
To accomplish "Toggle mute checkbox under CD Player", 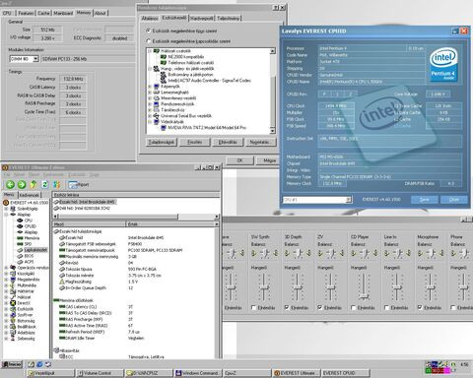I will [x=353, y=308].
